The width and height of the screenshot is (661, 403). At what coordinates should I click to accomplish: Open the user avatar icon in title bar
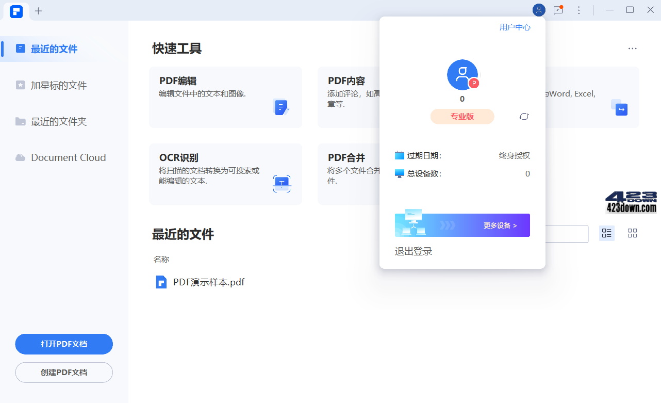538,10
